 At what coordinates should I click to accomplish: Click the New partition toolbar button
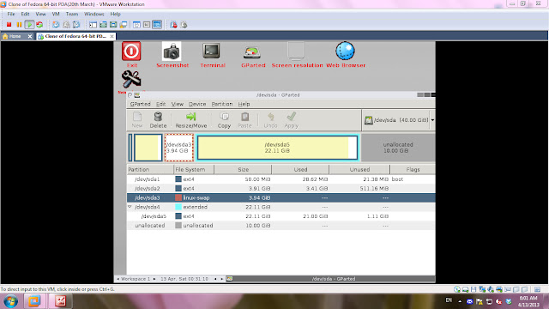click(x=137, y=120)
